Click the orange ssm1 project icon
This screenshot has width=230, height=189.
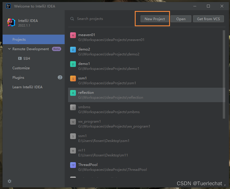coord(73,78)
